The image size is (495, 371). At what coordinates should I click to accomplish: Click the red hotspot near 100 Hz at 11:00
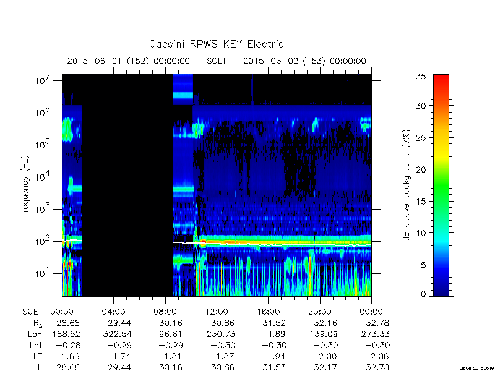point(203,243)
